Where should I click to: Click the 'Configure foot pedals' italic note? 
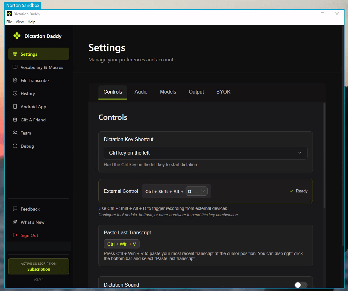tap(168, 215)
